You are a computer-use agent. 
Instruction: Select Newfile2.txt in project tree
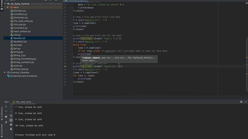point(20,42)
